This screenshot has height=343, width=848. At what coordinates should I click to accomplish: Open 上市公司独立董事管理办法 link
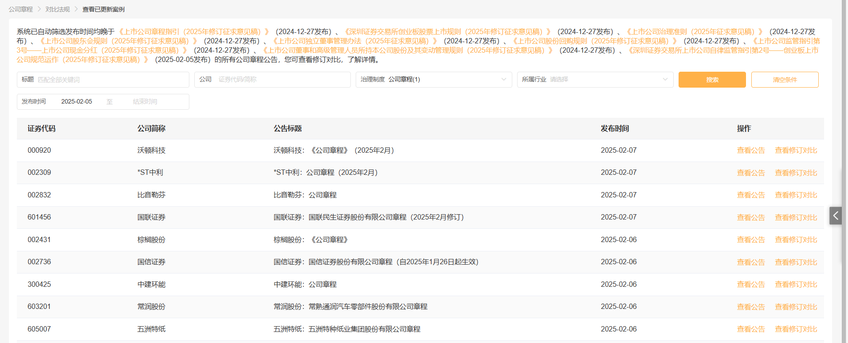click(x=355, y=41)
